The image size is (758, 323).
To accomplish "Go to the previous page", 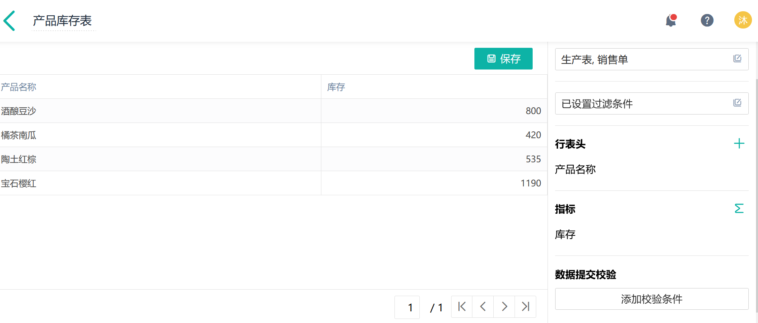I will pos(483,307).
